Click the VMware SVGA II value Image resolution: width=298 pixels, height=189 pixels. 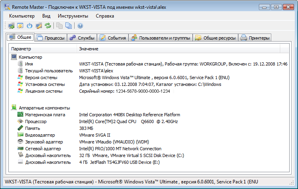point(95,135)
